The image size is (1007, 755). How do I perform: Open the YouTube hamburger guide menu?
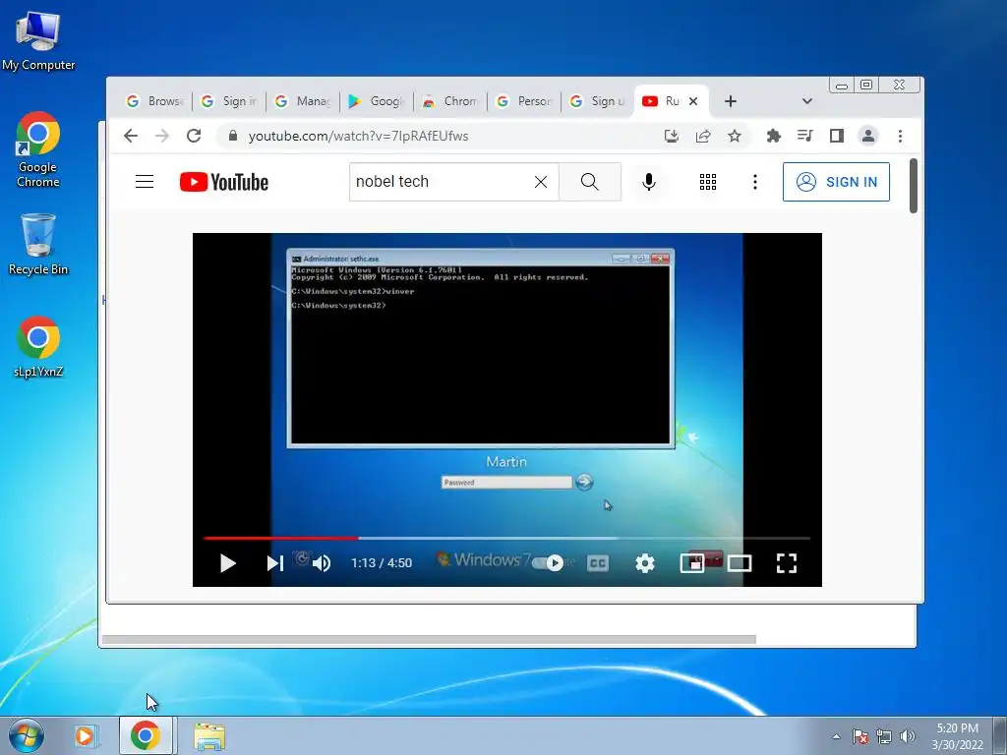point(145,182)
